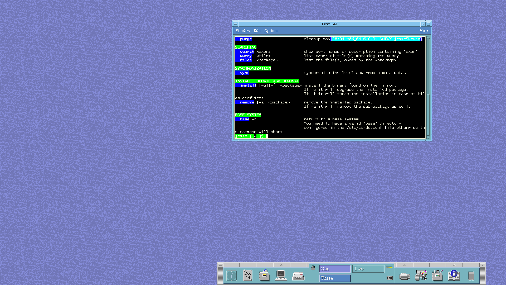The image size is (506, 285).
Task: Open the Options menu in Terminal
Action: click(x=271, y=31)
